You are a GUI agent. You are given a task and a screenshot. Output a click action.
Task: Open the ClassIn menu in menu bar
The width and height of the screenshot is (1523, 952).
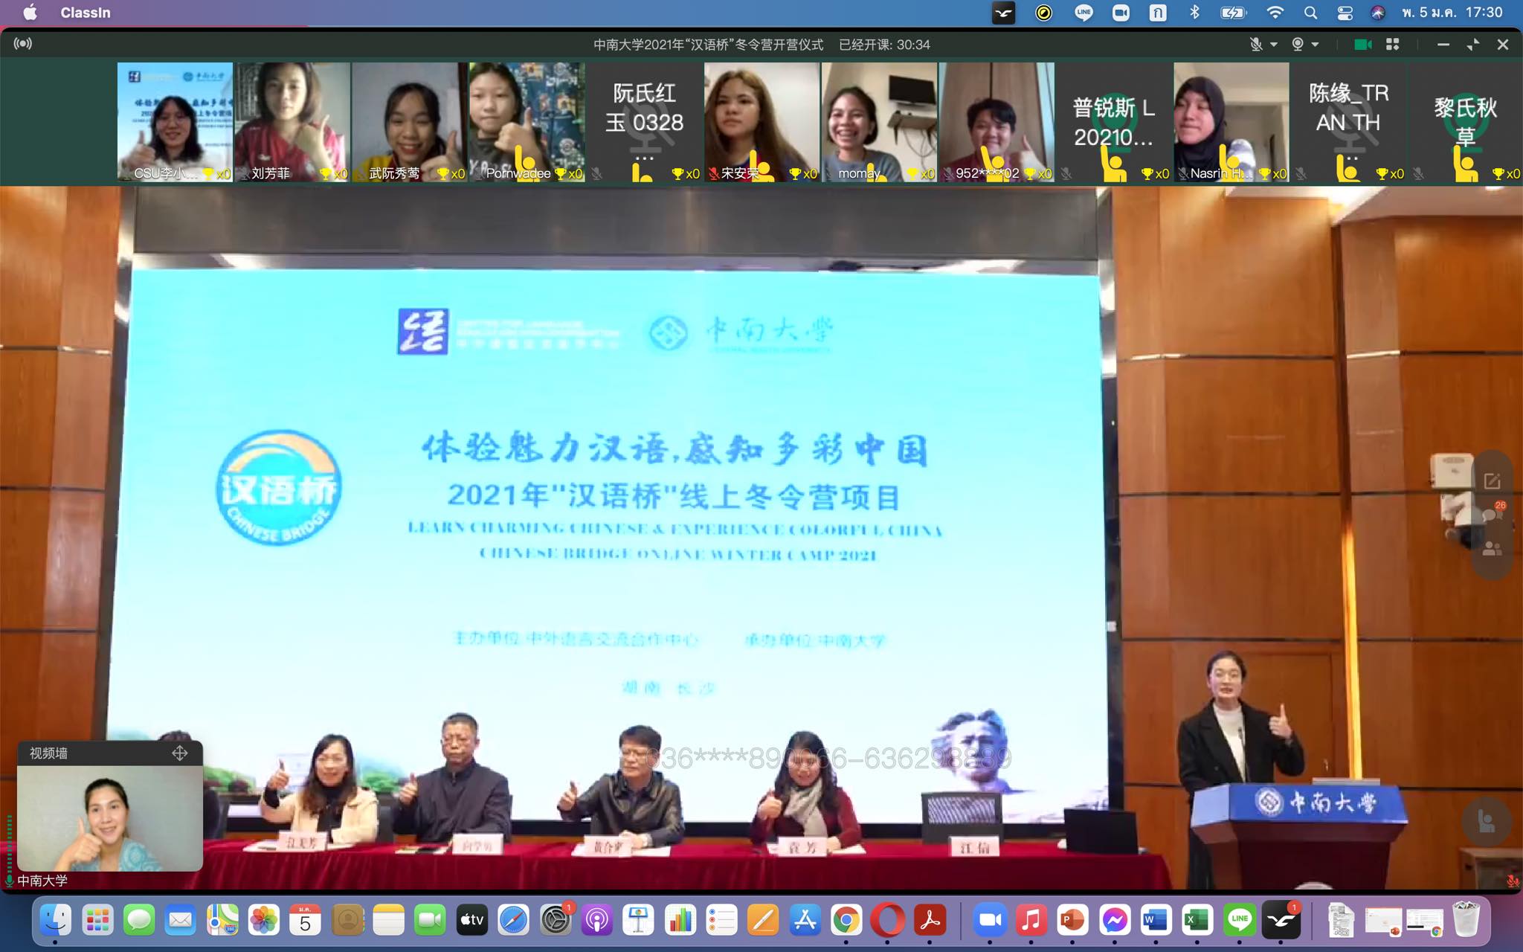point(86,13)
